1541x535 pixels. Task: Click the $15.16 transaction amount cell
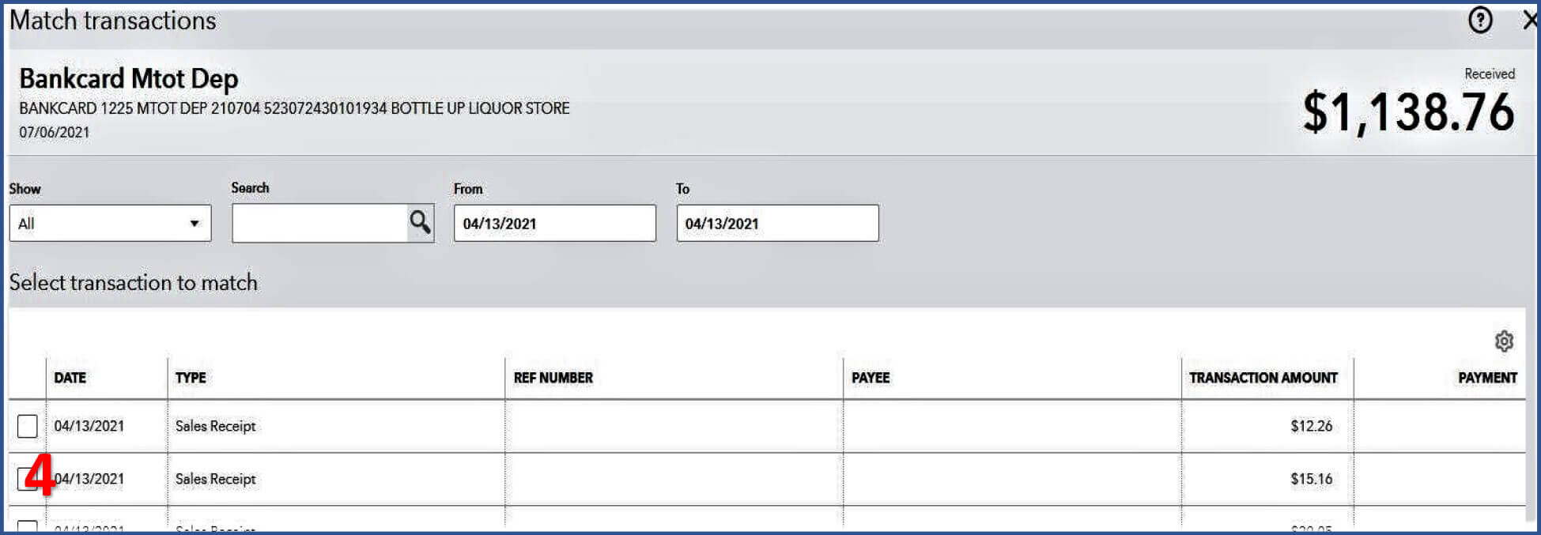point(1311,479)
